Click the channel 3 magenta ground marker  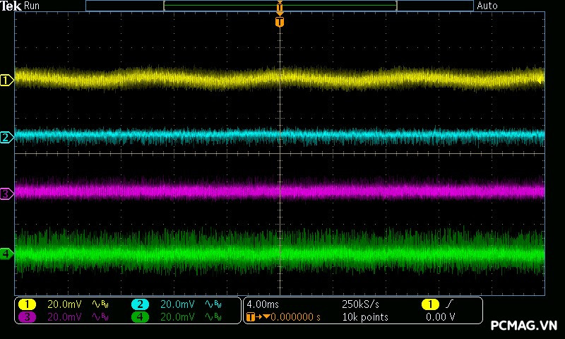pyautogui.click(x=6, y=194)
